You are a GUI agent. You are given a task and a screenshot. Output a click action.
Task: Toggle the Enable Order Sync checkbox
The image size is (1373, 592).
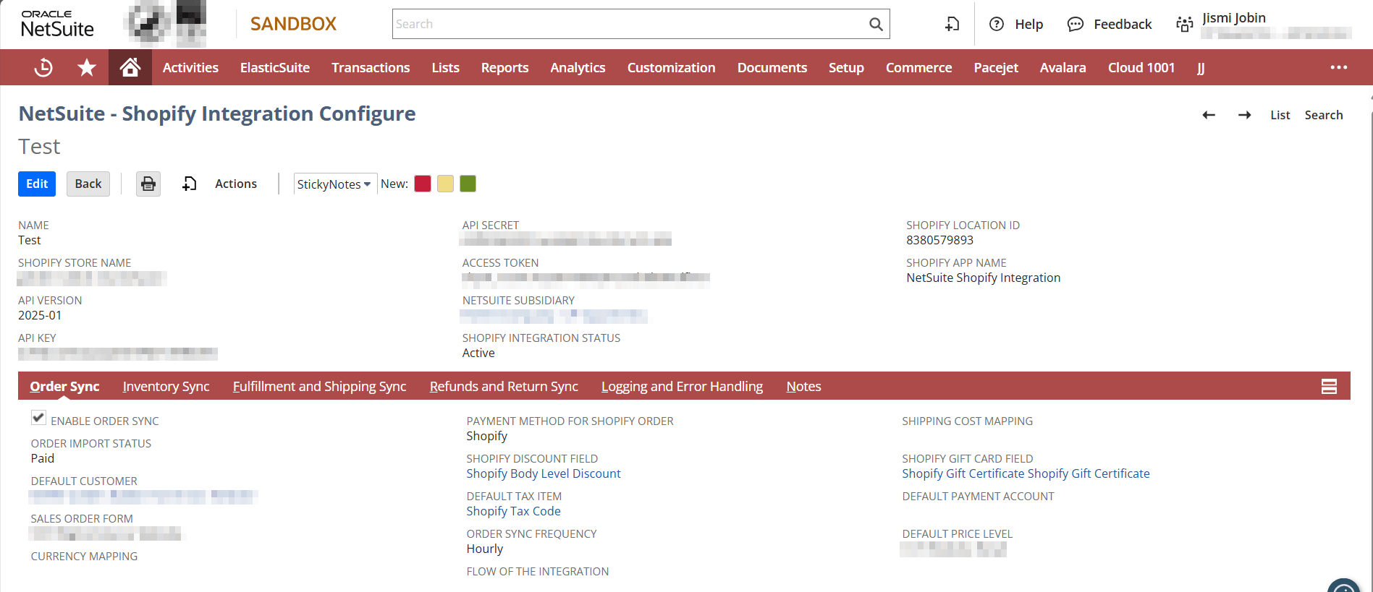tap(39, 418)
